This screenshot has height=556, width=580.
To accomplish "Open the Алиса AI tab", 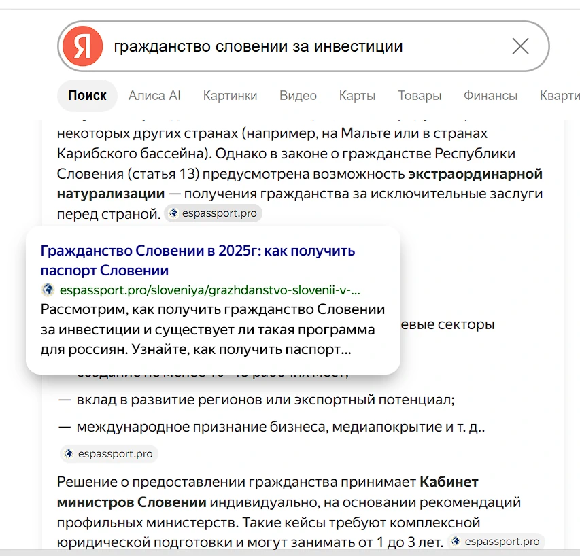I will click(154, 96).
